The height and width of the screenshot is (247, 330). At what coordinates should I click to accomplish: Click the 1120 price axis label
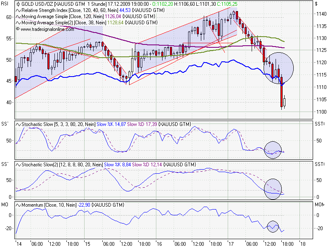click(x=322, y=63)
